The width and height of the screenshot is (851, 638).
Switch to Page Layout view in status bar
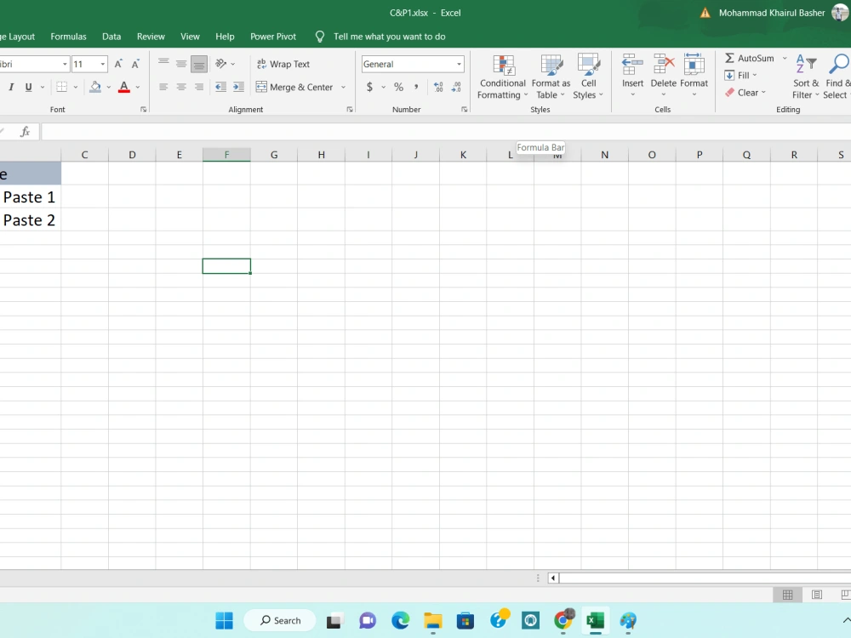coord(817,595)
